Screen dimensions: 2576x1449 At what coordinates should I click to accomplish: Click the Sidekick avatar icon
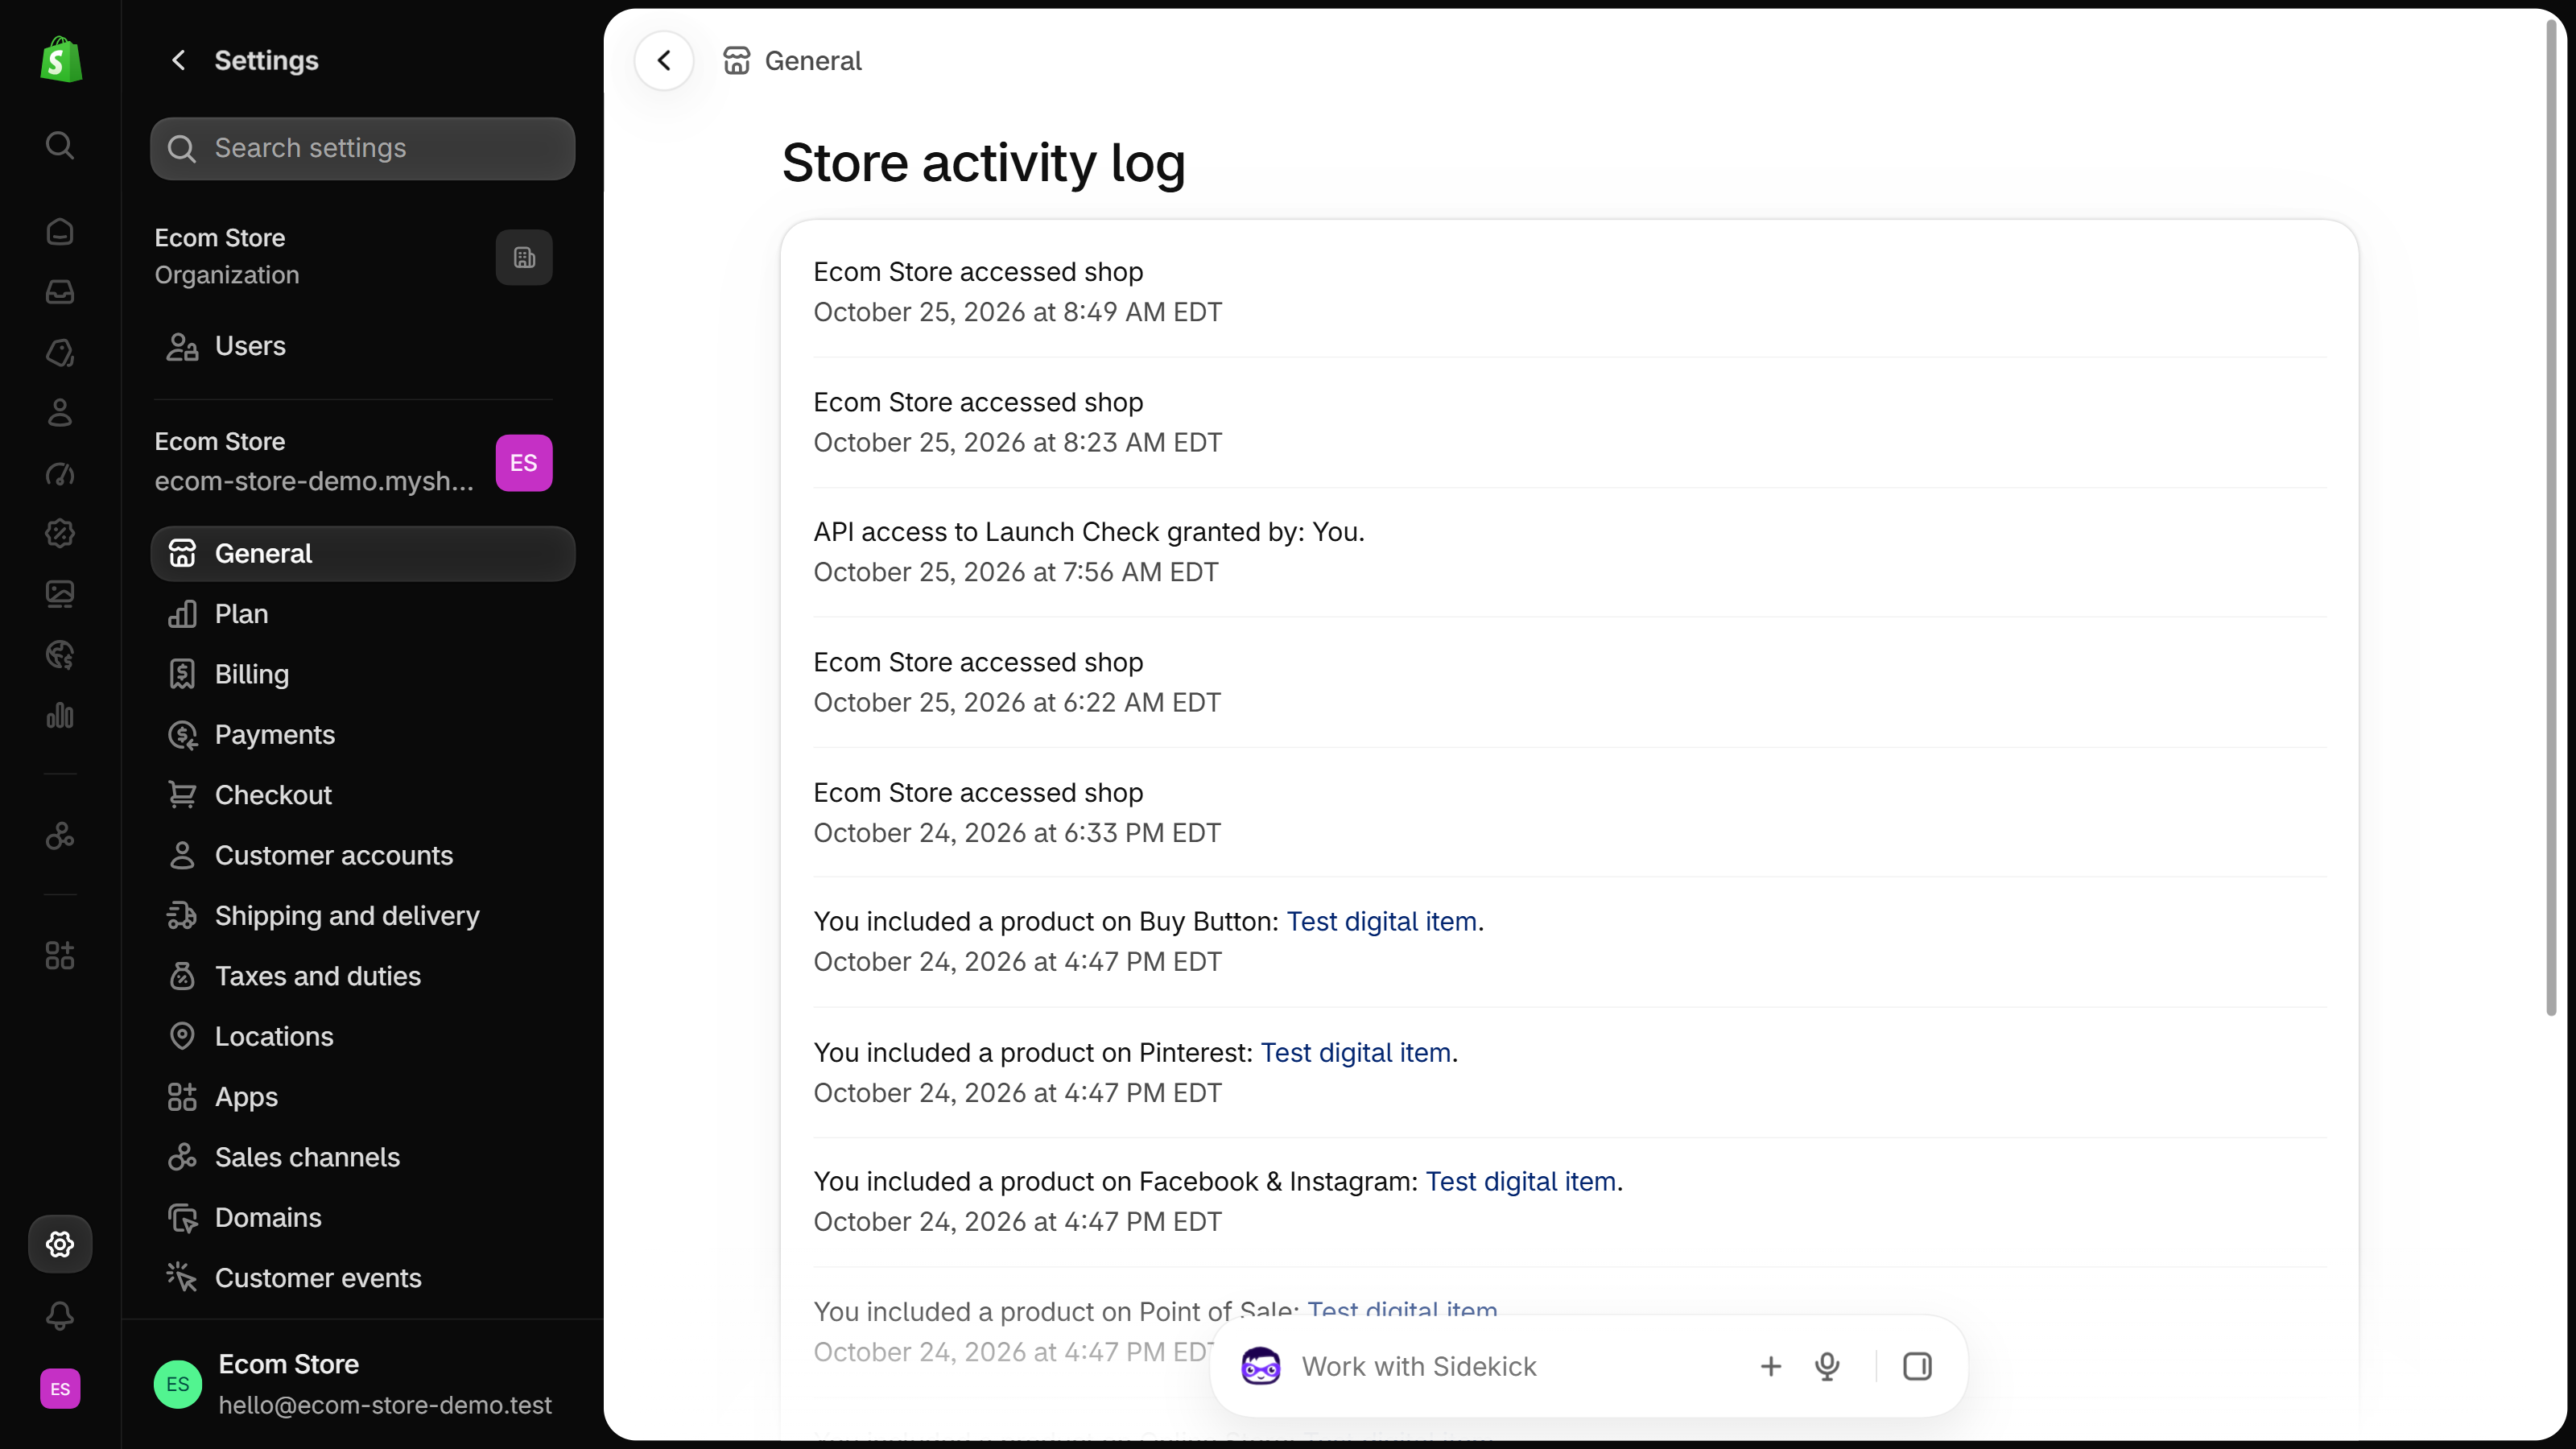point(1261,1366)
